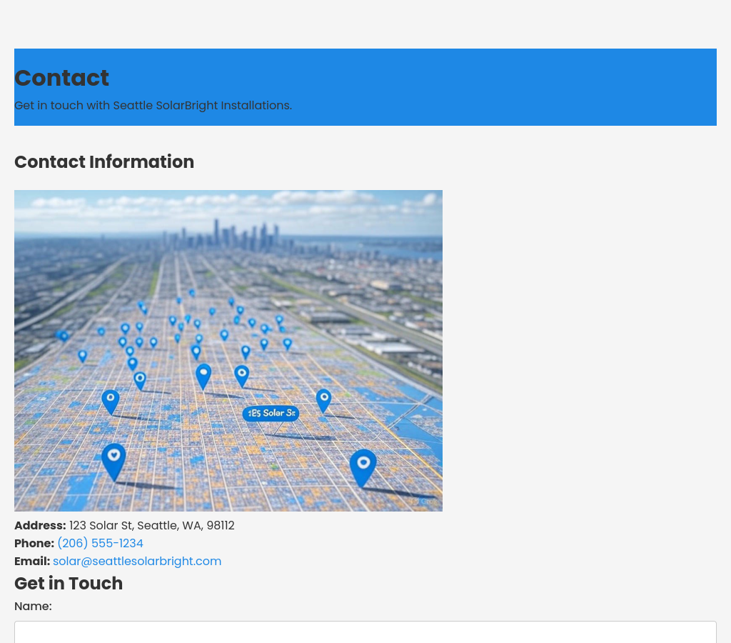Viewport: 731px width, 643px height.
Task: Click the Name: field label
Action: tap(33, 606)
